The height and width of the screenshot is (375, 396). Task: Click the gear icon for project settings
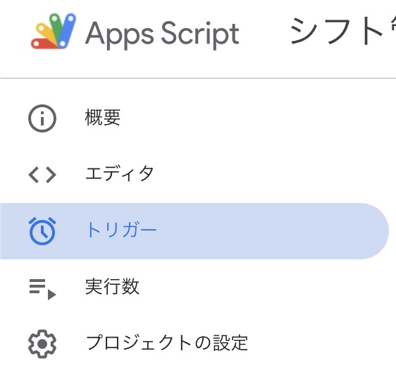(x=42, y=344)
